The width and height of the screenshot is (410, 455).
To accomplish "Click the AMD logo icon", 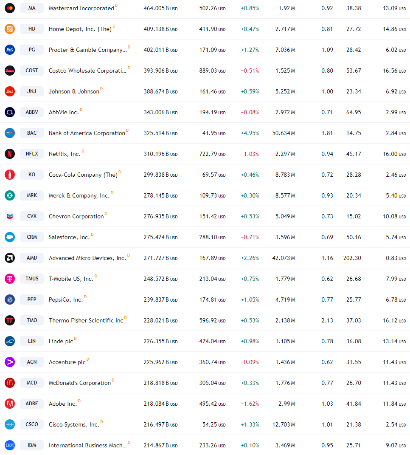I will (10, 258).
